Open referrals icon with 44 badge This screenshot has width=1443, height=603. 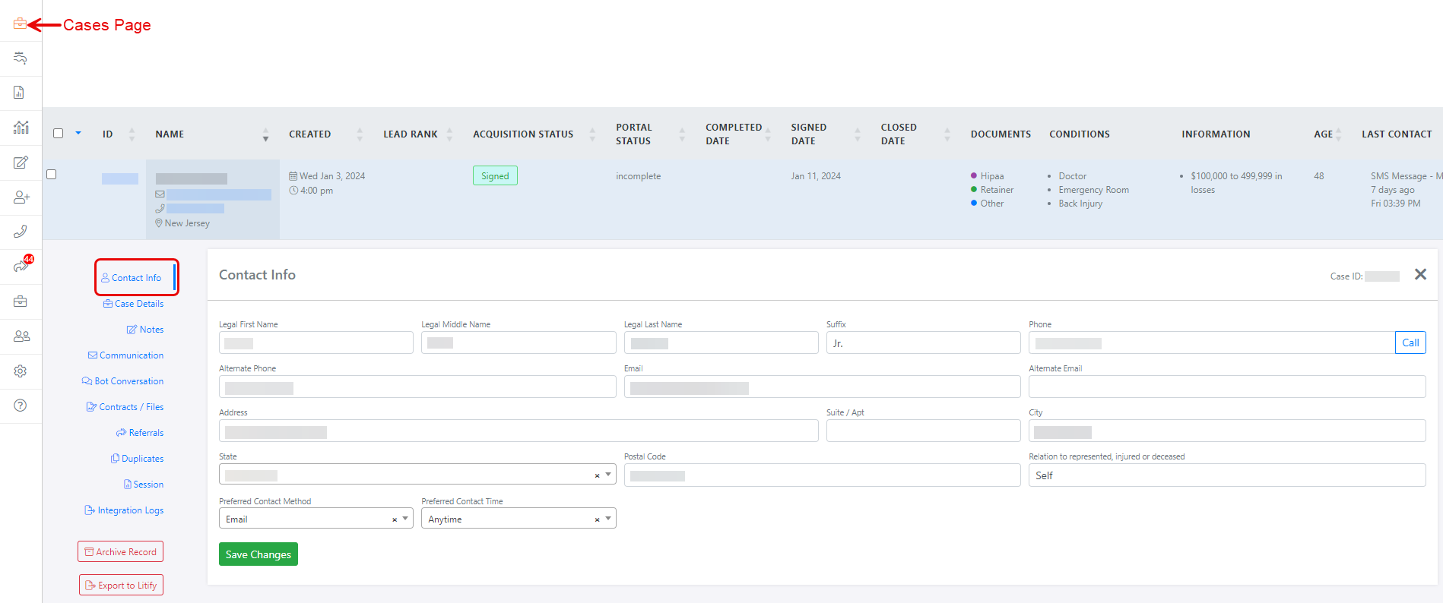pyautogui.click(x=21, y=266)
